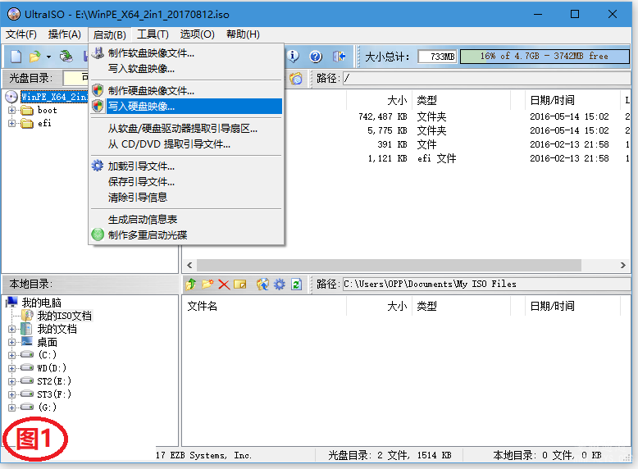
Task: Open the 帮助(H) menu
Action: click(x=243, y=34)
